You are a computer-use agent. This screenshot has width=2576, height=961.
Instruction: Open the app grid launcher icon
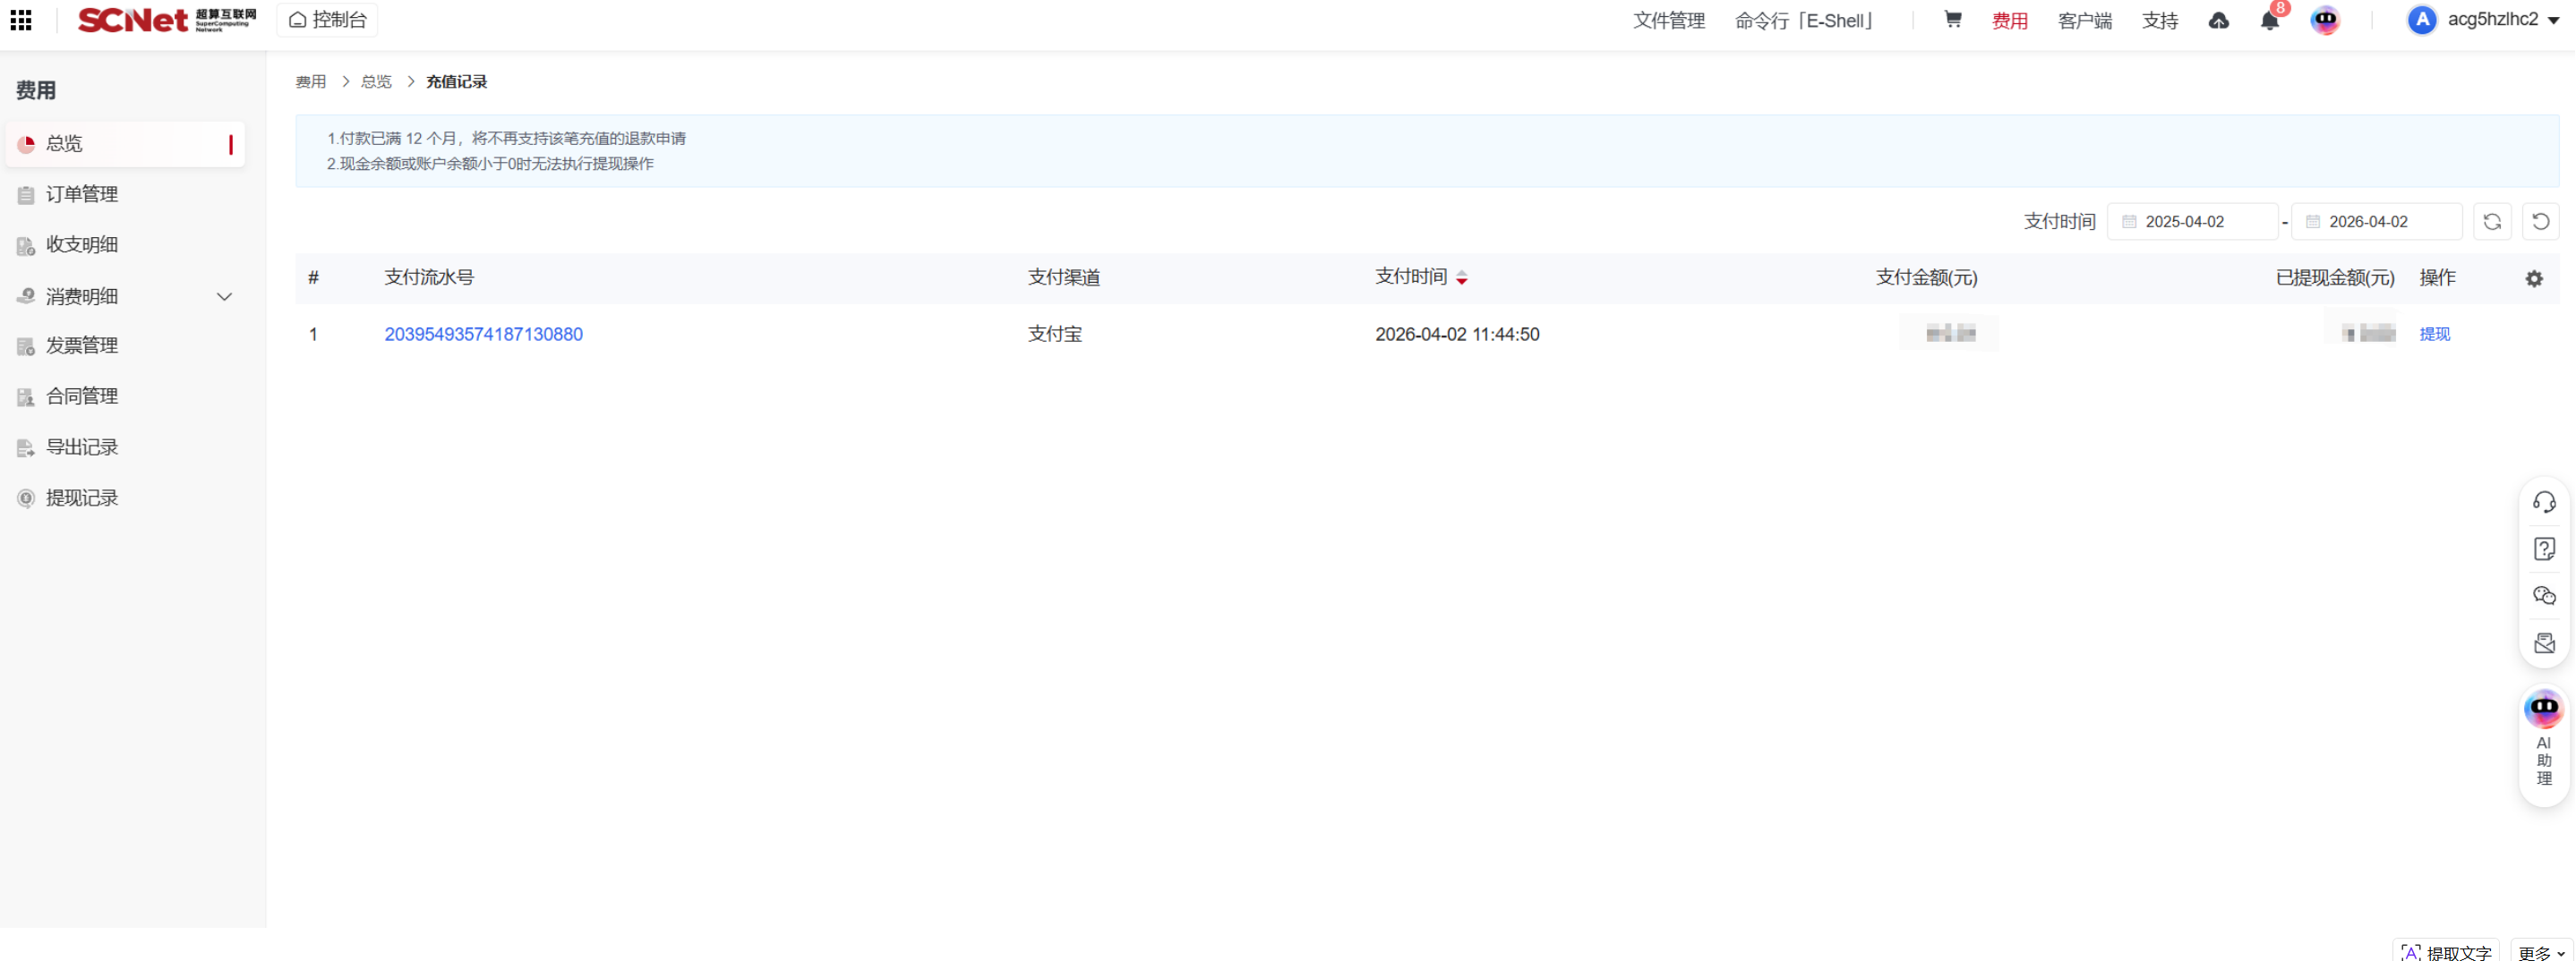[x=21, y=20]
